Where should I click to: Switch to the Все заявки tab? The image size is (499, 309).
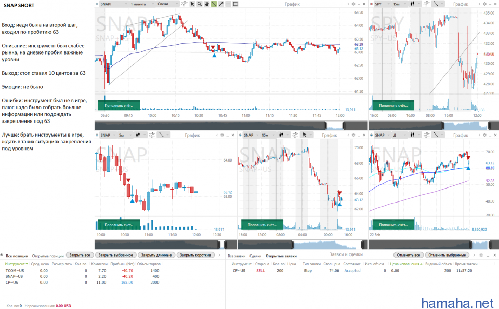click(237, 256)
